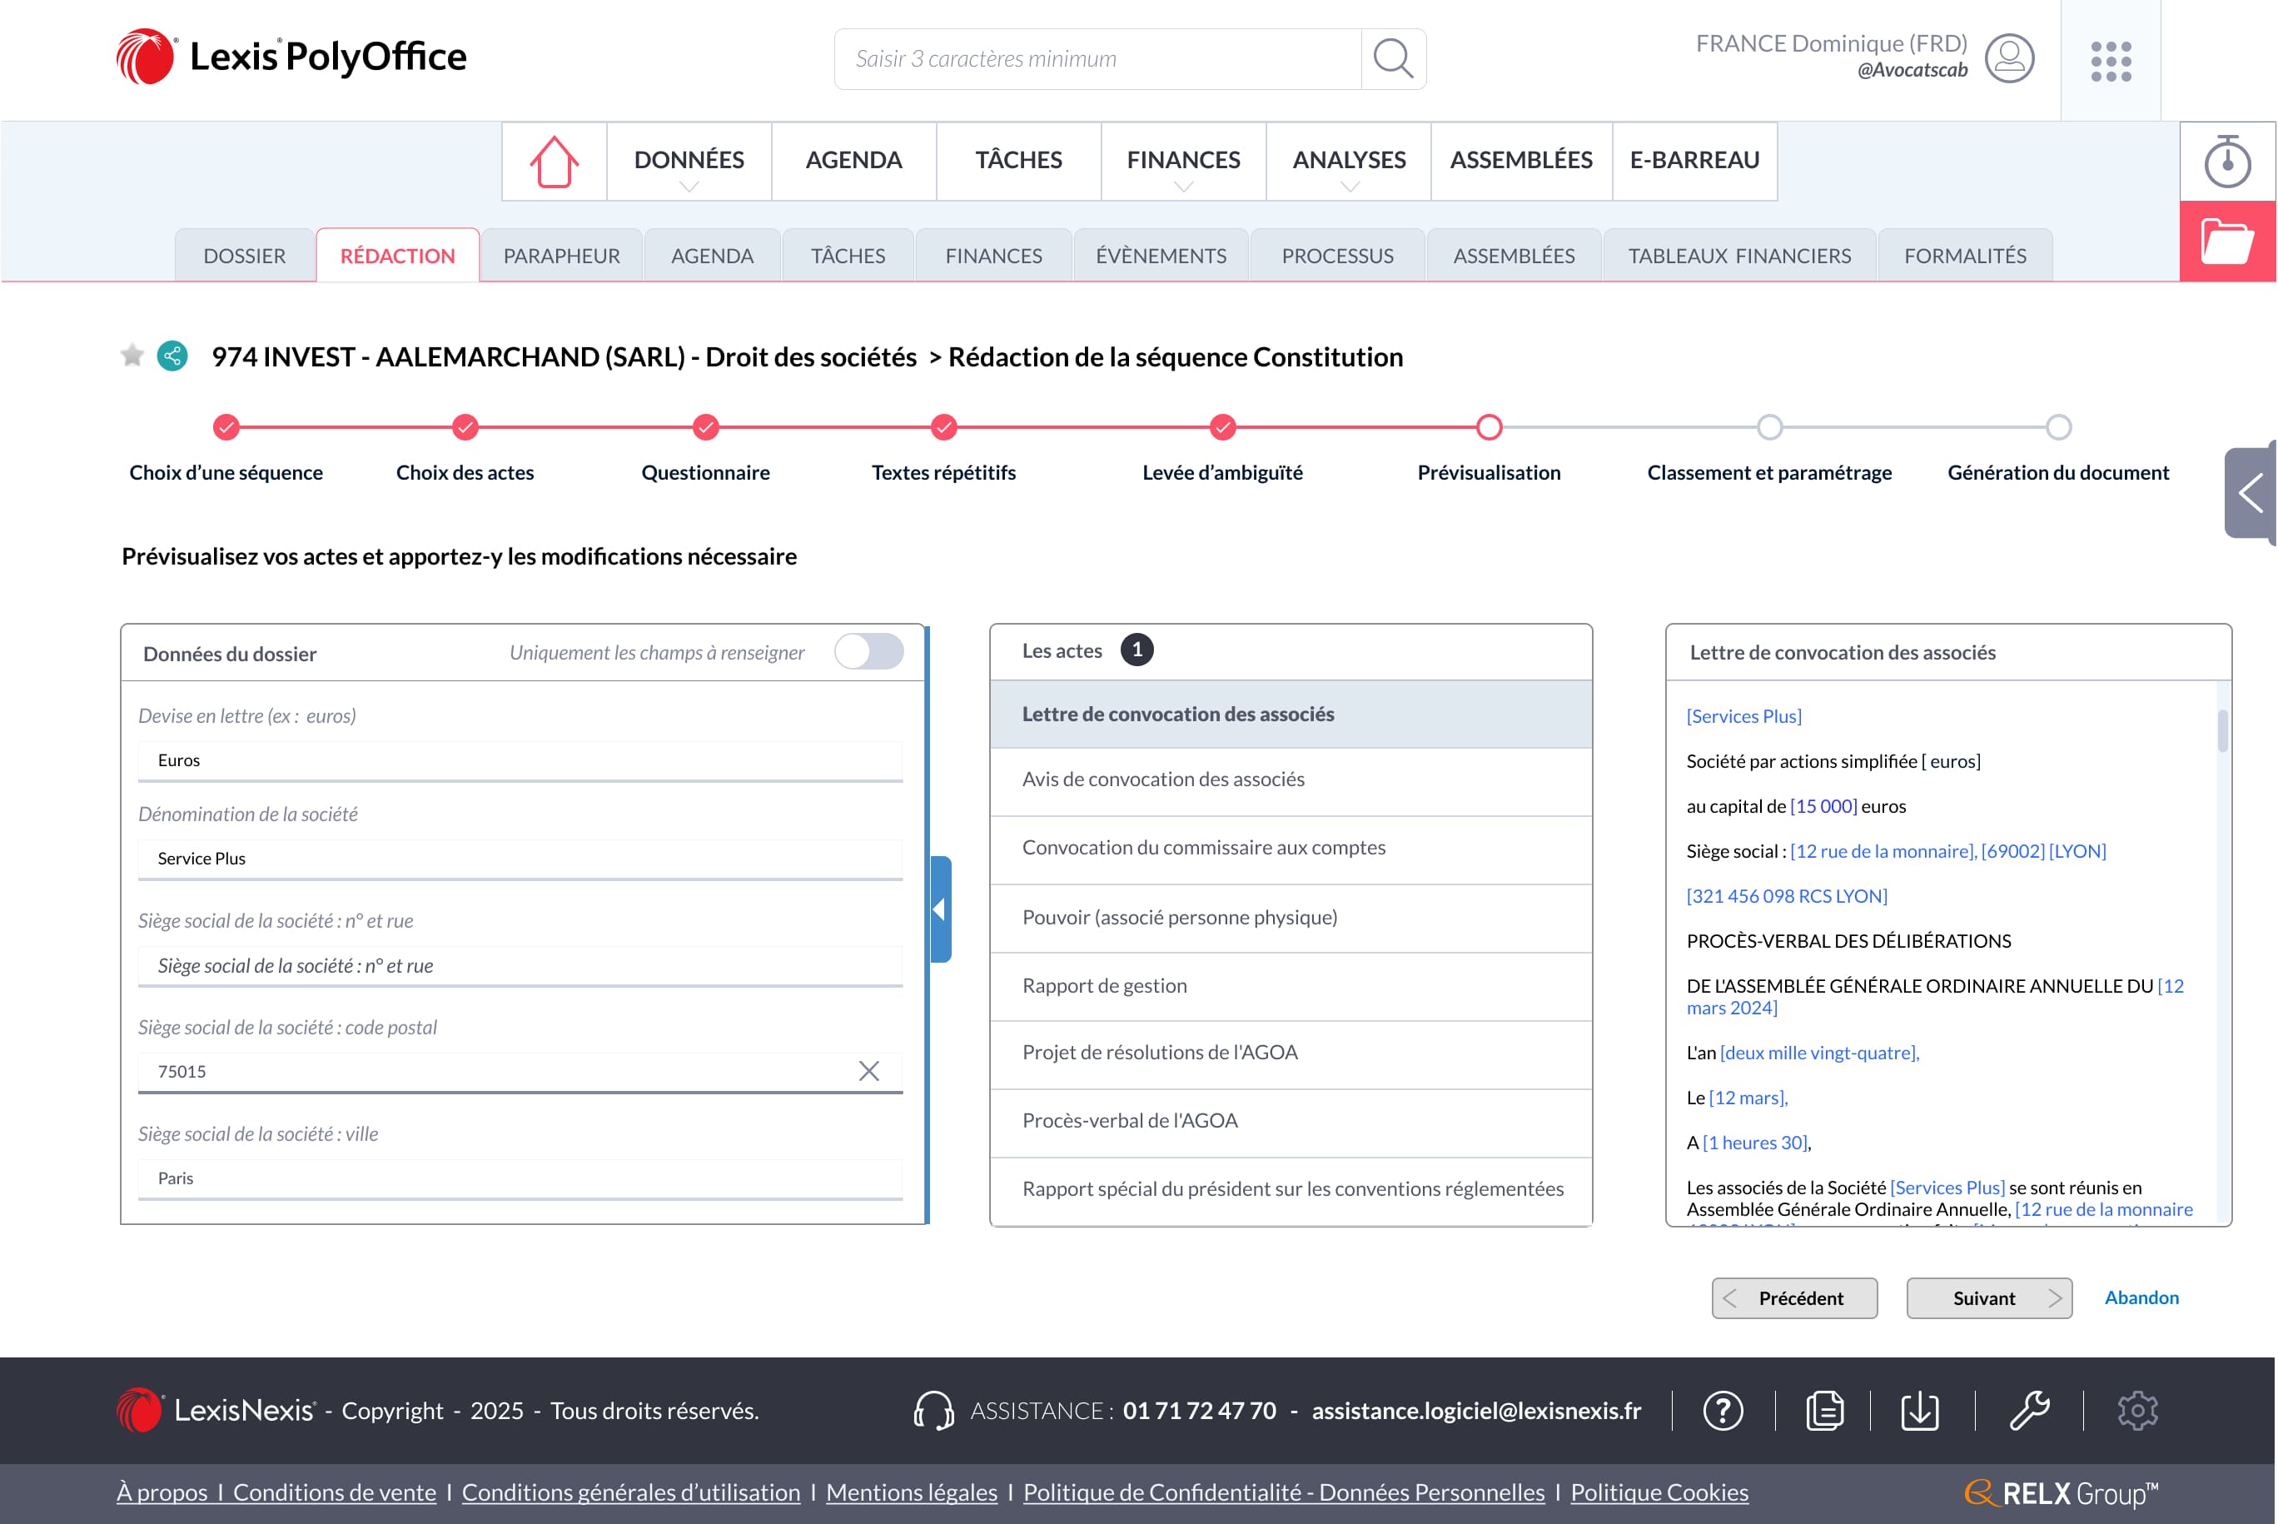Open the TABLEAUX FINANCIERS tab
This screenshot has height=1524, width=2278.
[x=1738, y=256]
